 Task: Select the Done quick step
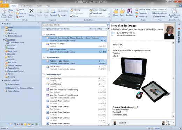[74, 16]
